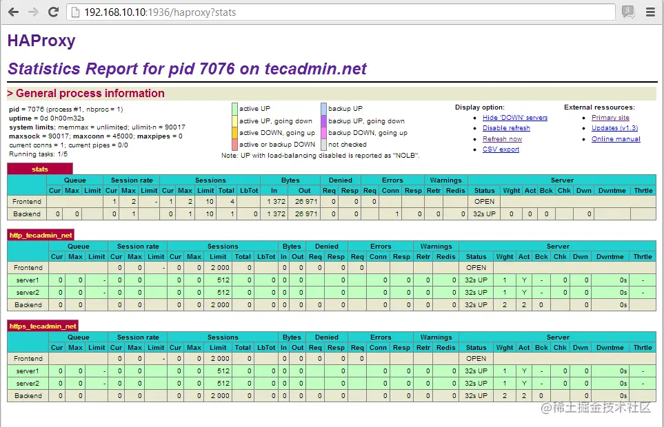Click the gray extension icon beside the address bar
Image resolution: width=664 pixels, height=427 pixels.
(x=627, y=11)
